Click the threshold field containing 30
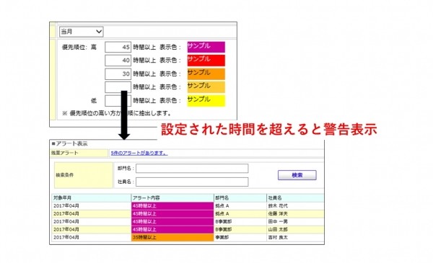The height and width of the screenshot is (263, 433). tap(118, 74)
